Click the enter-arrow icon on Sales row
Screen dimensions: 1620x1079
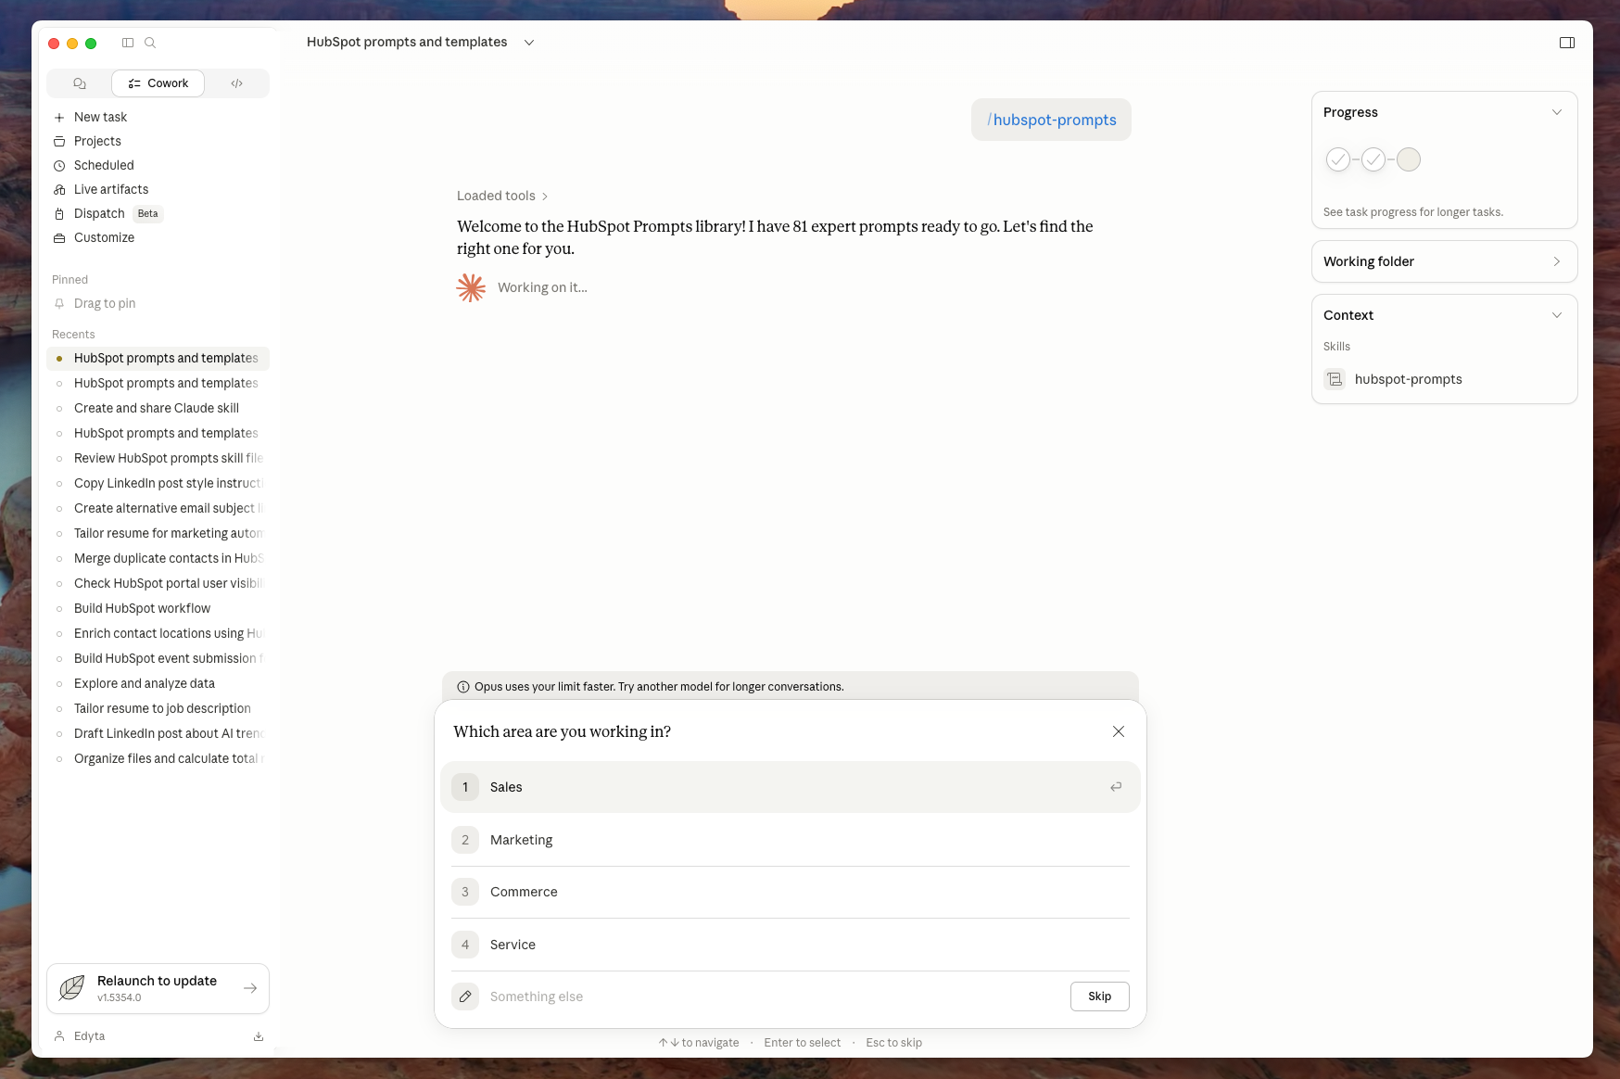click(x=1116, y=787)
